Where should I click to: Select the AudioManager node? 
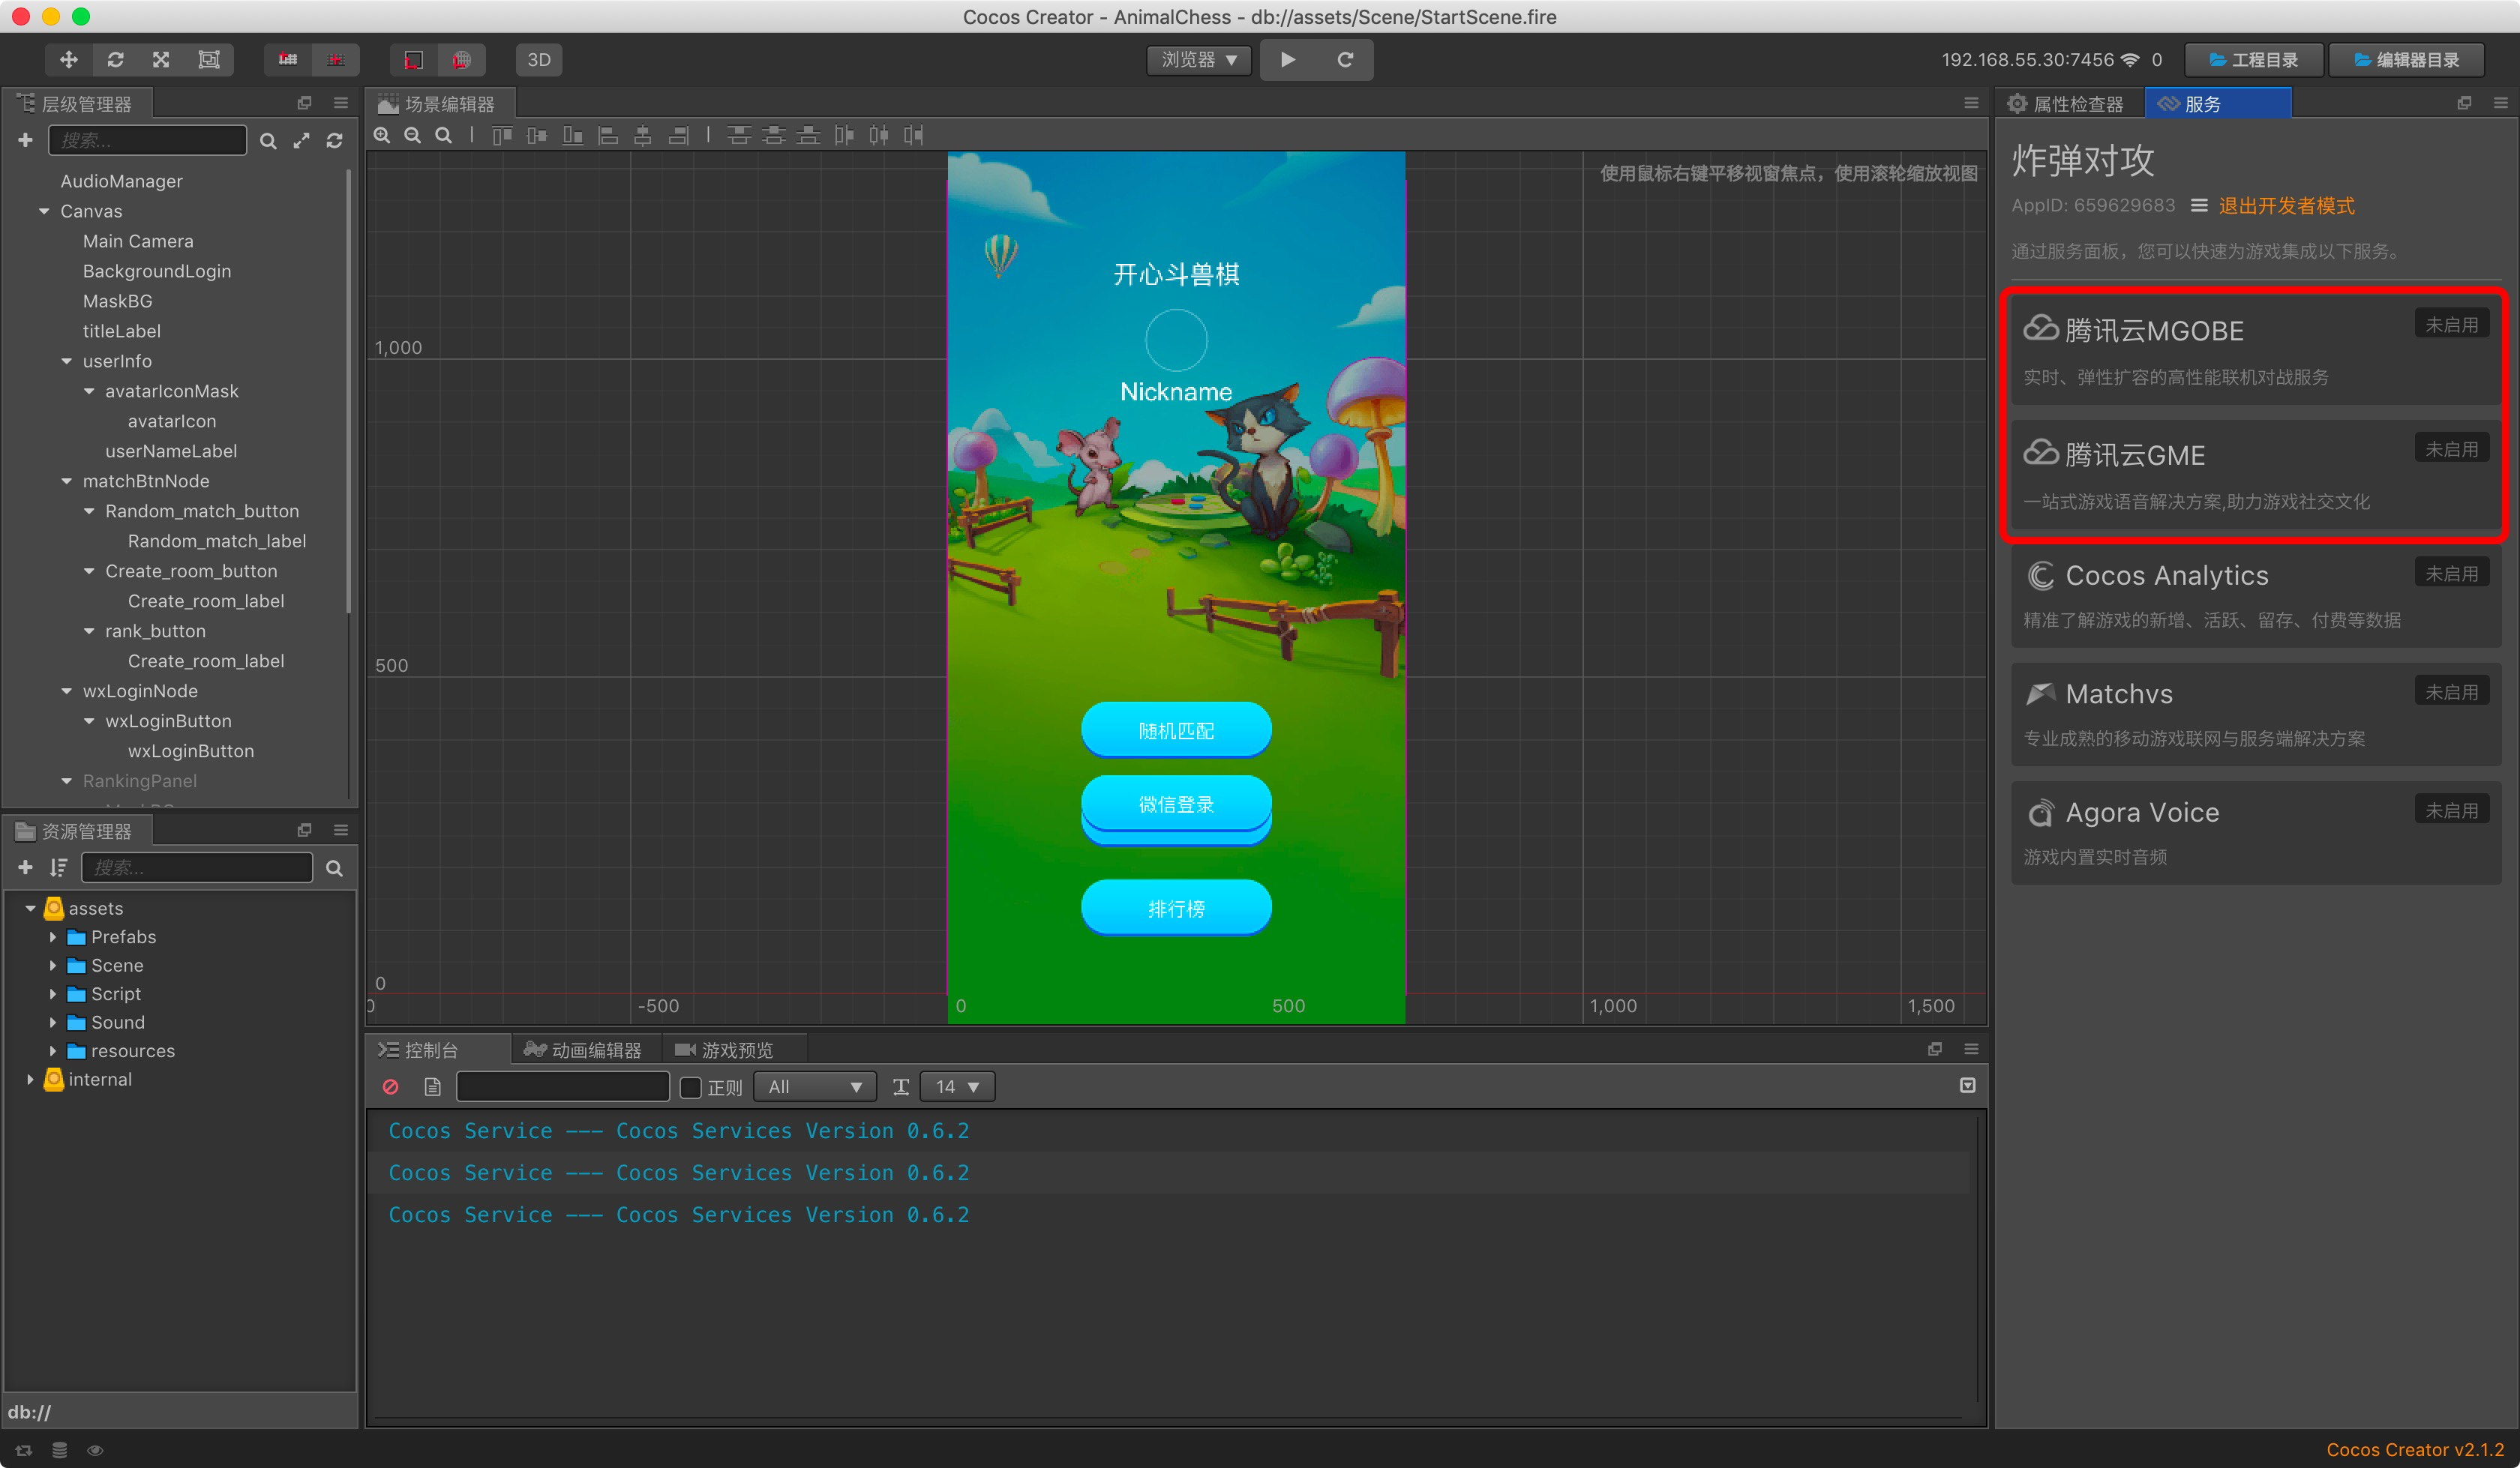coord(122,181)
